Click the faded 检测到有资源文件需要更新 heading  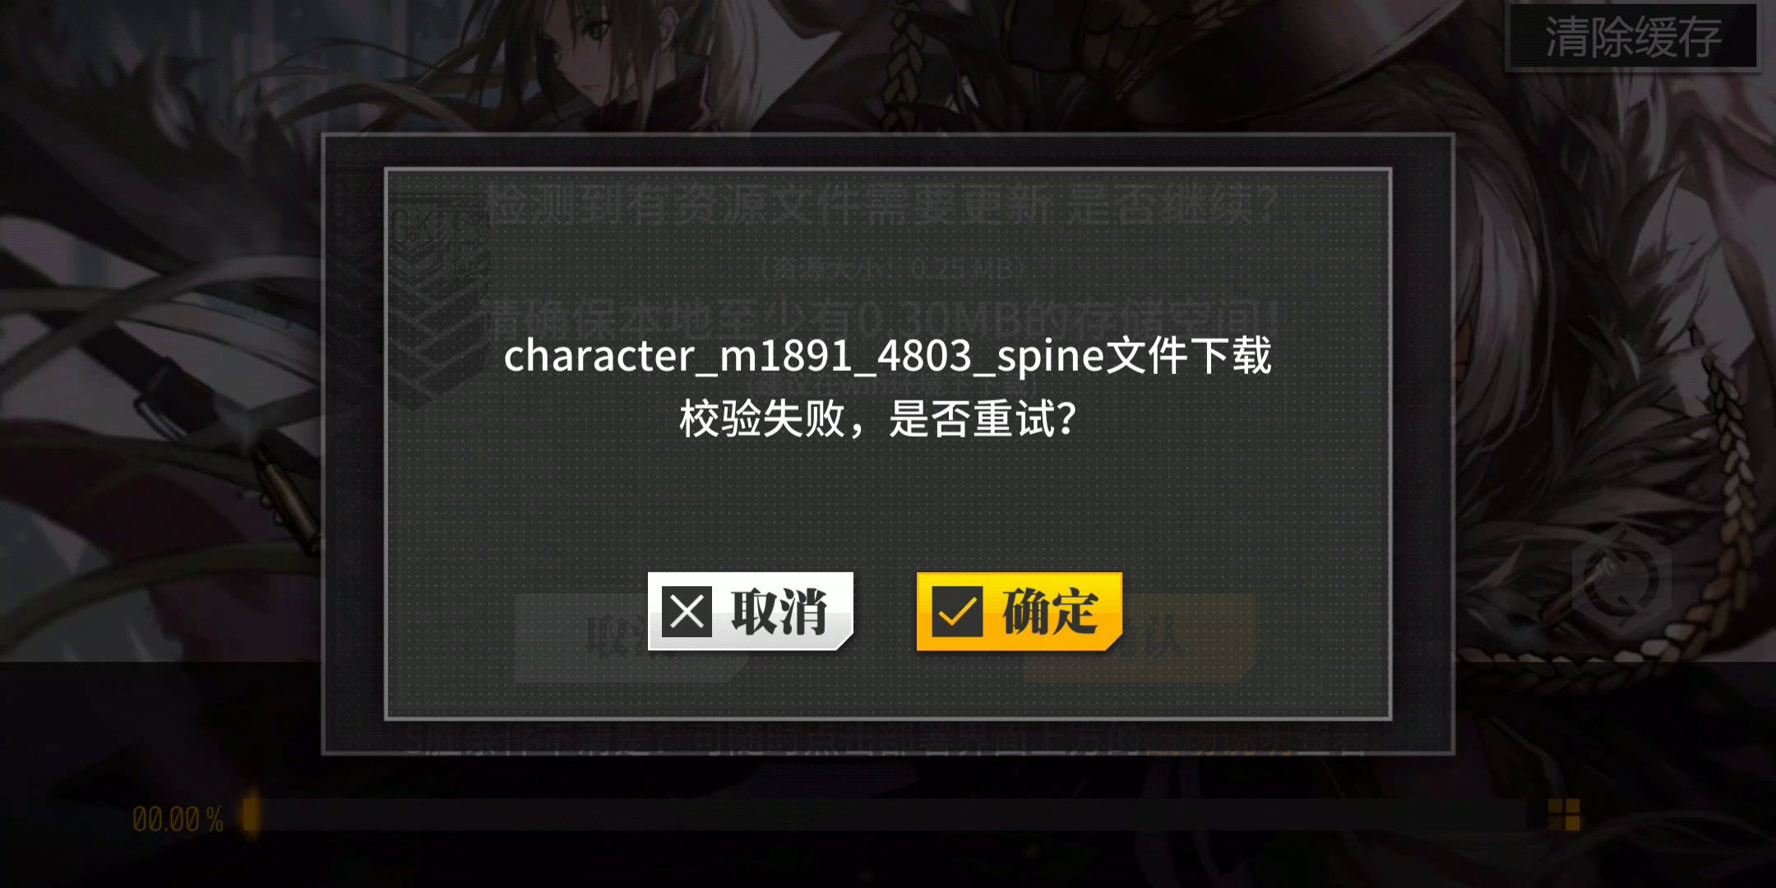click(x=881, y=205)
